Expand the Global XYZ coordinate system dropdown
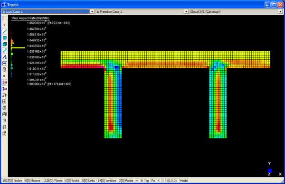The height and width of the screenshot is (184, 285). 280,11
